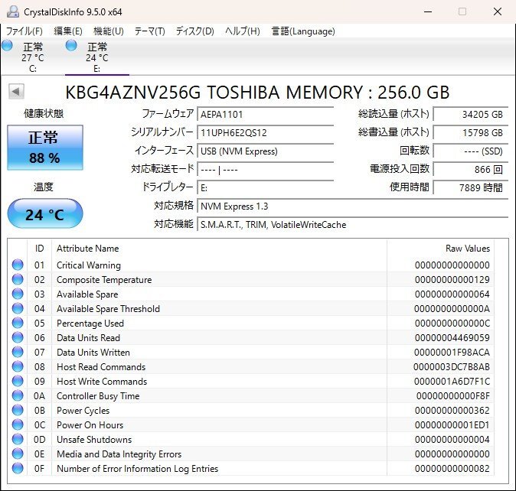Click the 24 °C temperature button
Screen dimensions: 516x491
[x=45, y=213]
